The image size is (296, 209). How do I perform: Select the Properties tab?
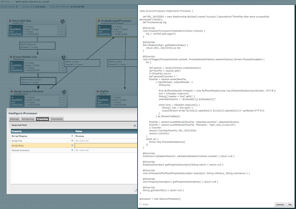click(43, 119)
